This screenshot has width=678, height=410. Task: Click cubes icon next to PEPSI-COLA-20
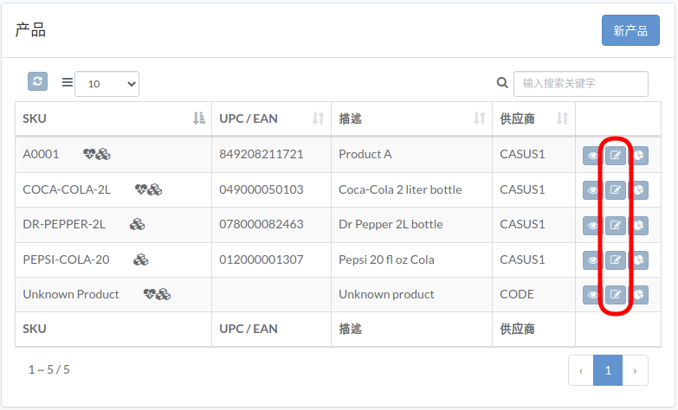pos(141,259)
